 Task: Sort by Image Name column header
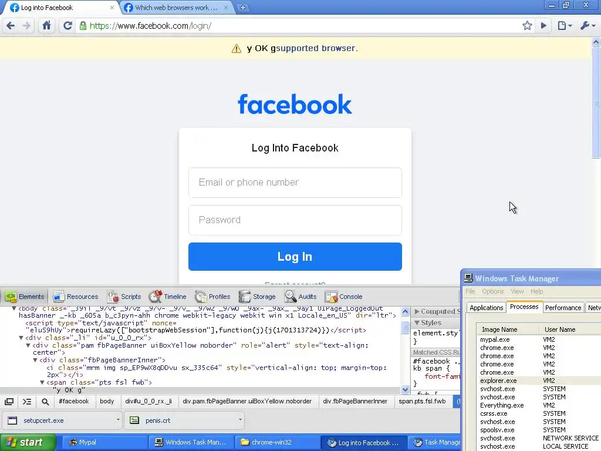(x=508, y=329)
